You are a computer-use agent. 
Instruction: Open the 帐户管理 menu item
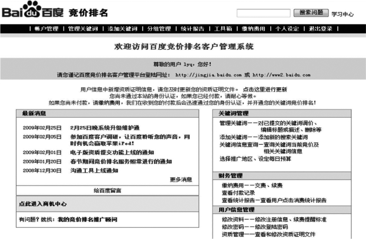[46, 29]
